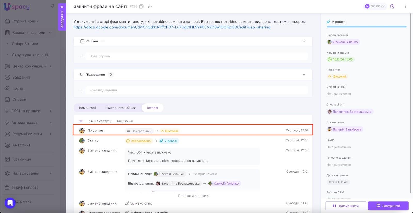Open the Google Docs document link
Viewport: 413px width, 213px height.
point(172,27)
